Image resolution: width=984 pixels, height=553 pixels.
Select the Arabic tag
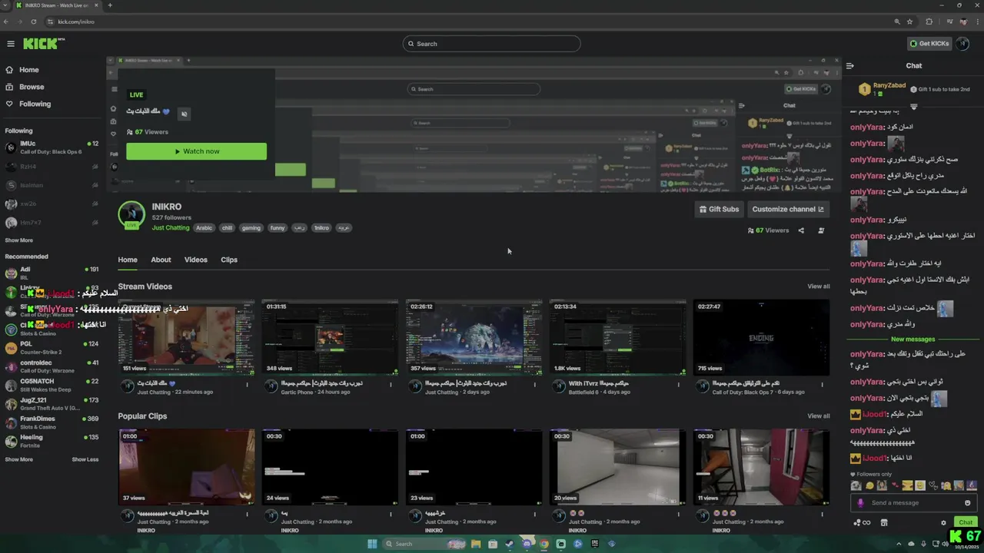(x=204, y=228)
